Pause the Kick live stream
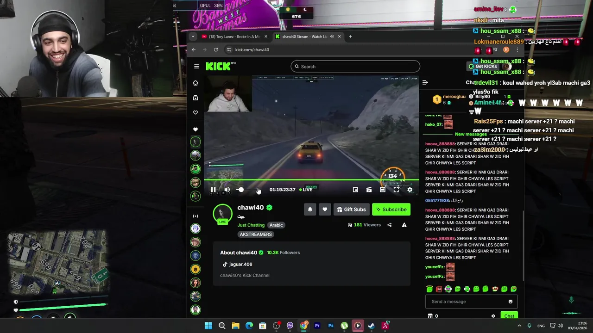This screenshot has height=333, width=593. click(x=213, y=190)
